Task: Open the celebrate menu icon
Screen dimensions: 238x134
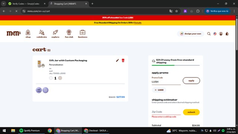Action: [42, 34]
